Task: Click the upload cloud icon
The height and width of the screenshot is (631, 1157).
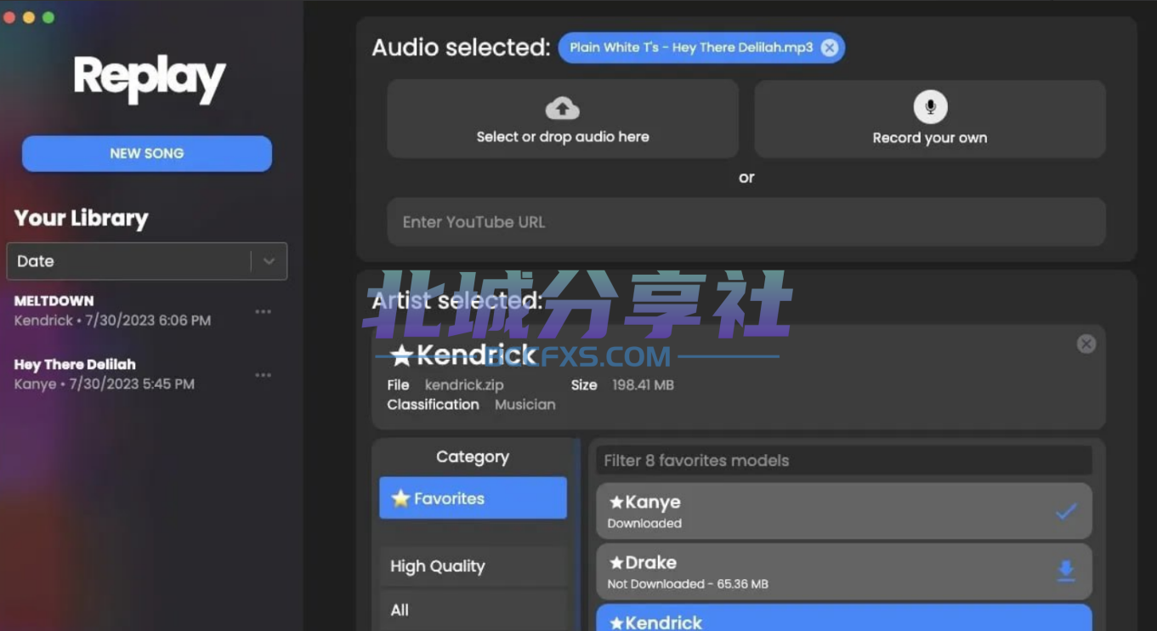Action: [562, 108]
